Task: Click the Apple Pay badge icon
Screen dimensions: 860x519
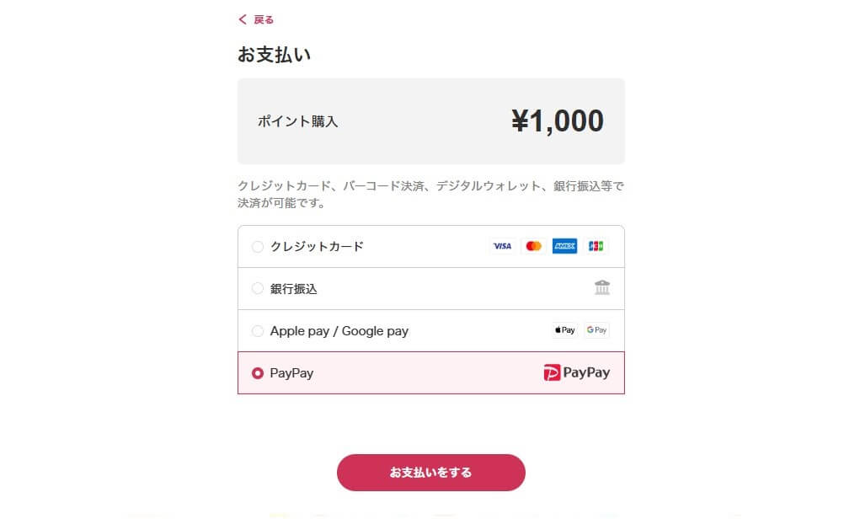Action: pos(565,330)
